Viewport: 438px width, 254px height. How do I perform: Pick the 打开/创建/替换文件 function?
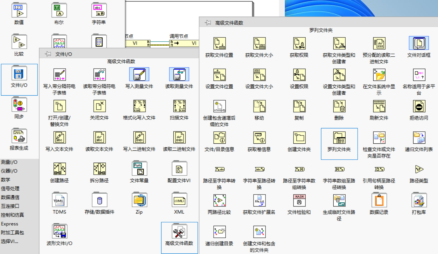pyautogui.click(x=60, y=106)
